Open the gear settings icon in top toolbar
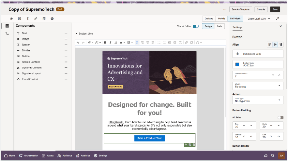This screenshot has height=161, width=288. pos(52,19)
